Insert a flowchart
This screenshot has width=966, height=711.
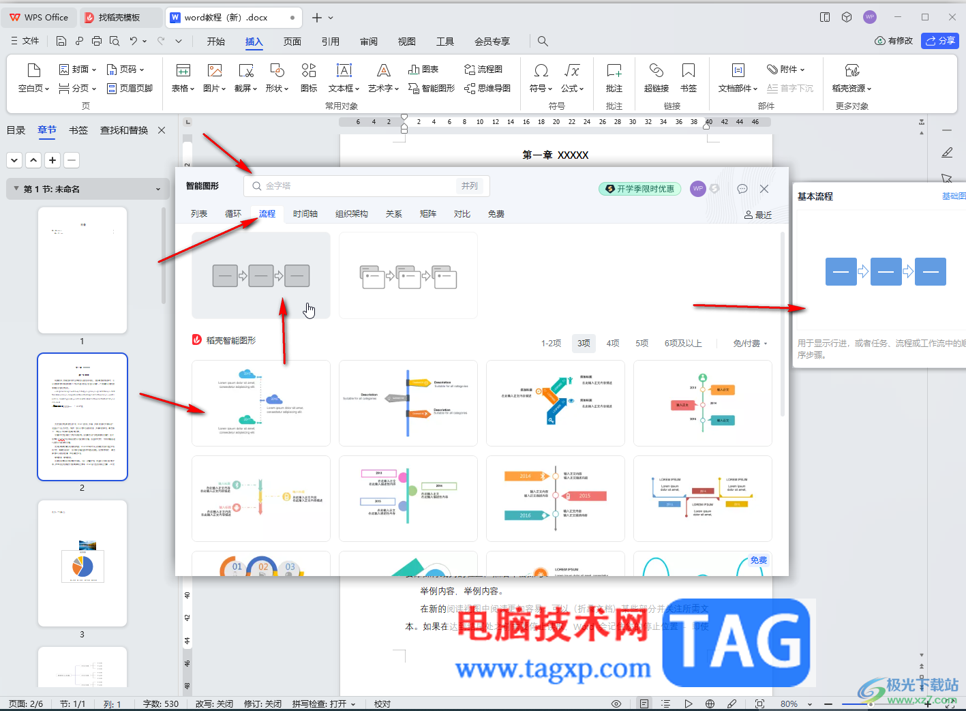483,70
